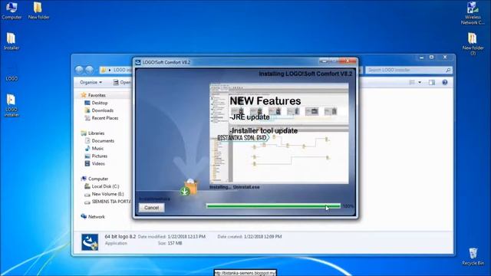This screenshot has width=491, height=276.
Task: Select Favorites in the navigation pane
Action: coord(94,95)
